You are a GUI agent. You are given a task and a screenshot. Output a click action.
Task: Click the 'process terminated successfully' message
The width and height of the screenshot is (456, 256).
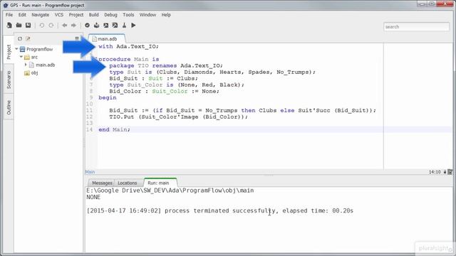tap(219, 210)
